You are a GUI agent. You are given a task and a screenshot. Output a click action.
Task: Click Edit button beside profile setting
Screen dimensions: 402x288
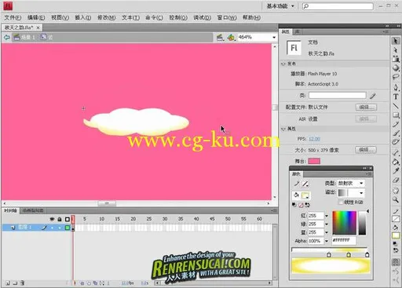366,108
